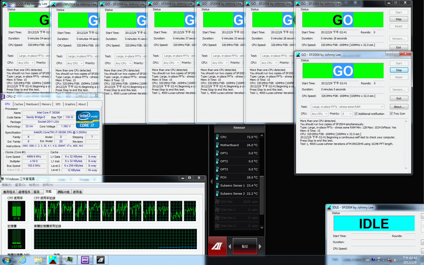The width and height of the screenshot is (424, 265).
Task: Open File Explorer folder taskbar icon
Action: [38, 260]
